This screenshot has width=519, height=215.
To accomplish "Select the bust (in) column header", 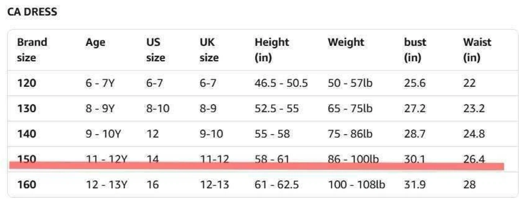I will coord(415,50).
